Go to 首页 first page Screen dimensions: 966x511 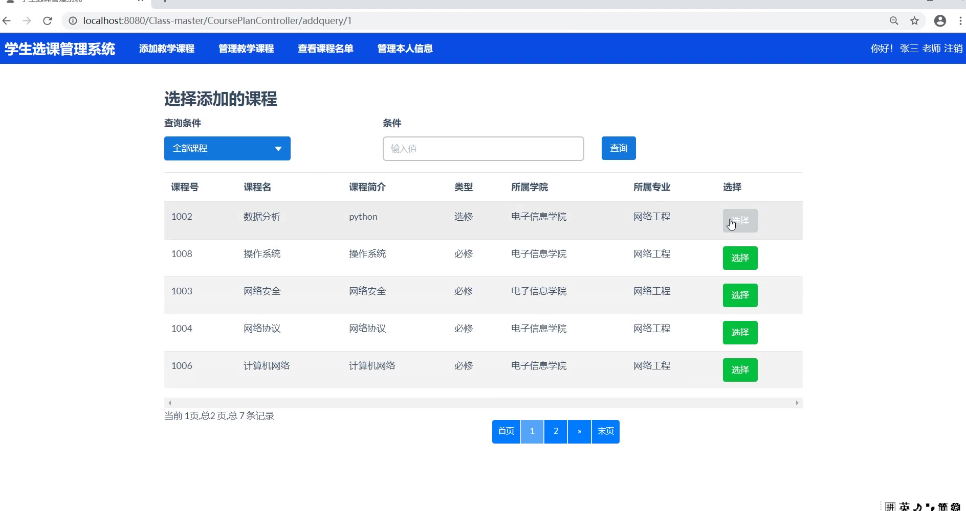(506, 432)
